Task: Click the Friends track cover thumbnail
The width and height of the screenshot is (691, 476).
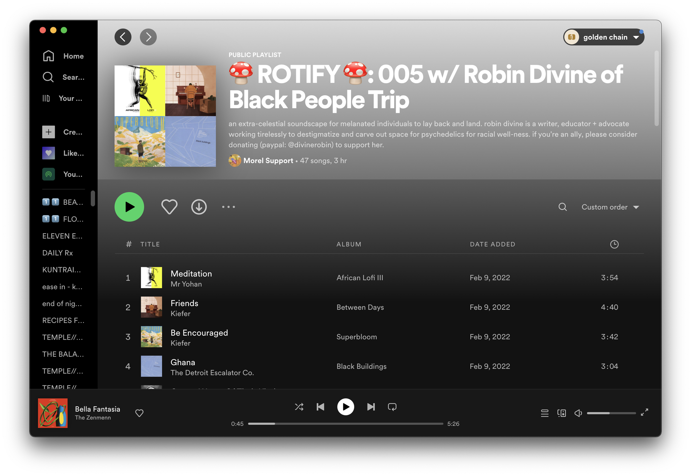Action: [151, 307]
